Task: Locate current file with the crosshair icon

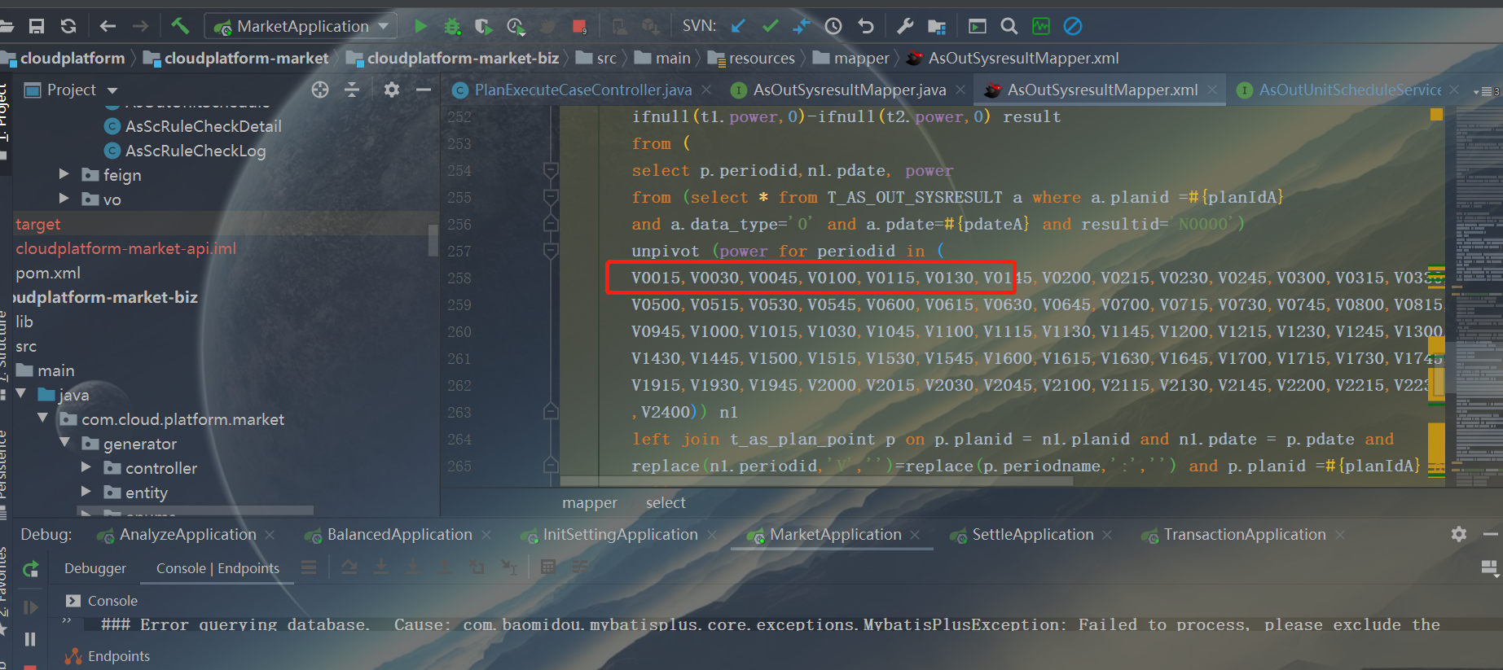Action: 320,90
